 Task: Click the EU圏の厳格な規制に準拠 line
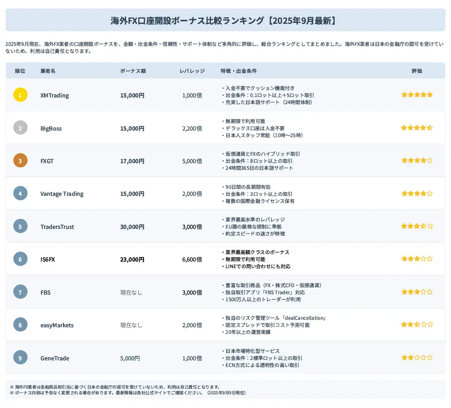[x=251, y=226]
